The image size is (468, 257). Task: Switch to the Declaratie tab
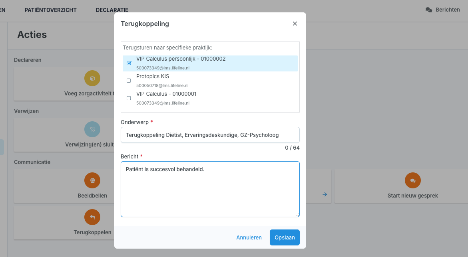[x=112, y=10]
